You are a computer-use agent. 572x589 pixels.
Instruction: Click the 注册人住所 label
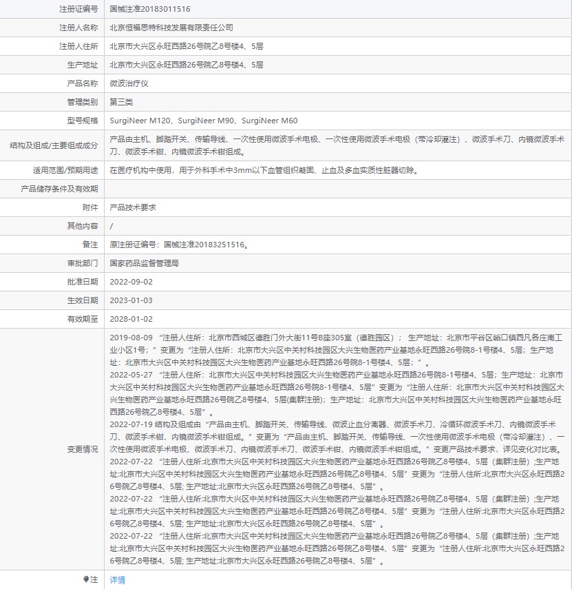78,46
